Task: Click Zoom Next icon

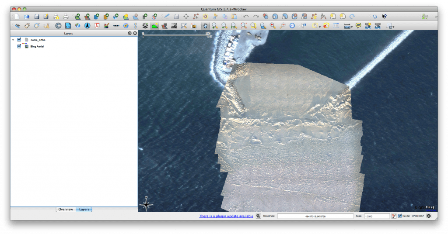Action: coord(282,26)
